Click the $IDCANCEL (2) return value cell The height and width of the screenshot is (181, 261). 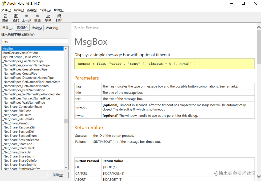178,173
